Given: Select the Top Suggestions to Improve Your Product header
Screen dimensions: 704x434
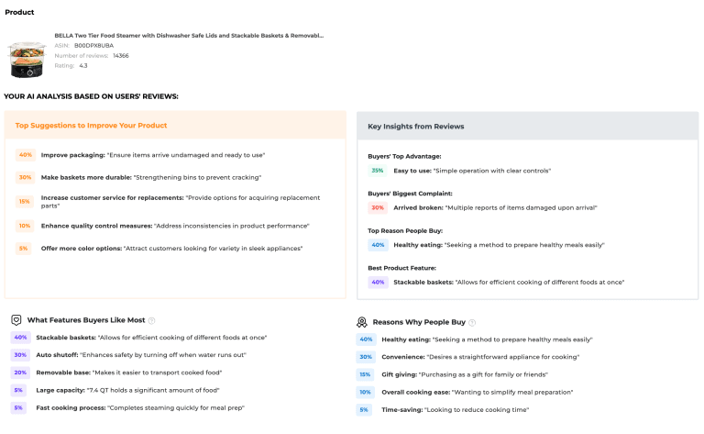Looking at the screenshot, I should pyautogui.click(x=91, y=125).
